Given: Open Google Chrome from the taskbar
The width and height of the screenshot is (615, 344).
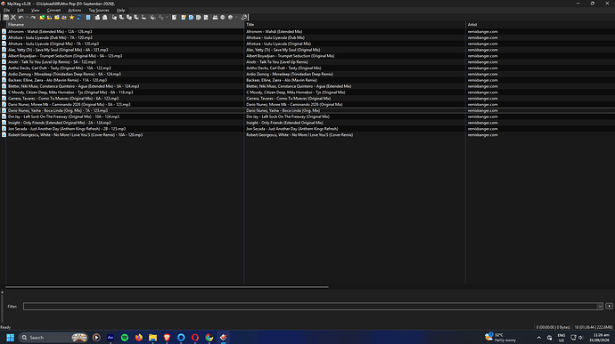Looking at the screenshot, I should [209, 338].
